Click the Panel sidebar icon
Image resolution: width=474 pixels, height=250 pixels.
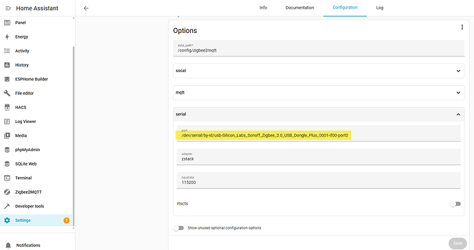(7, 23)
